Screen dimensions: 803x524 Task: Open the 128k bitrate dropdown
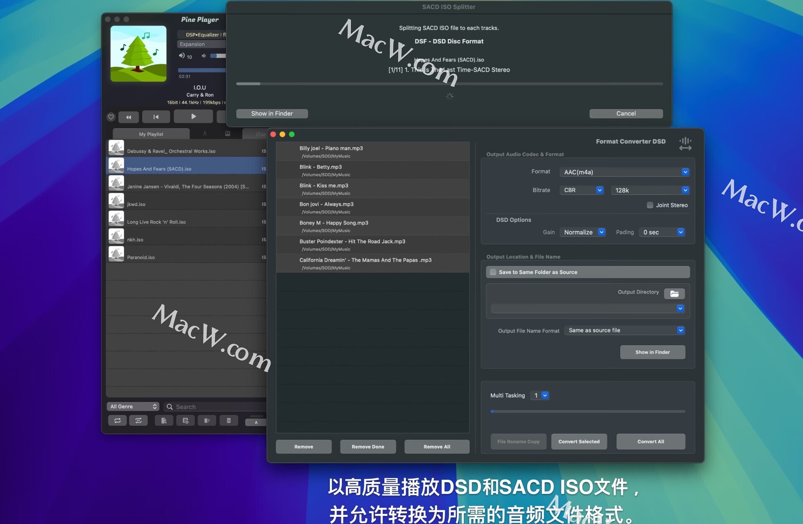650,190
